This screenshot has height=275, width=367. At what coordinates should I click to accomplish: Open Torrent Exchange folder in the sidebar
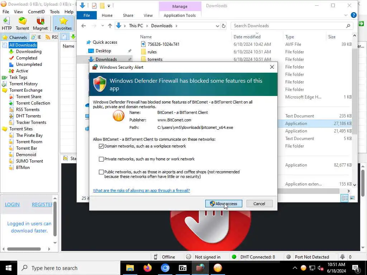[x=26, y=90]
